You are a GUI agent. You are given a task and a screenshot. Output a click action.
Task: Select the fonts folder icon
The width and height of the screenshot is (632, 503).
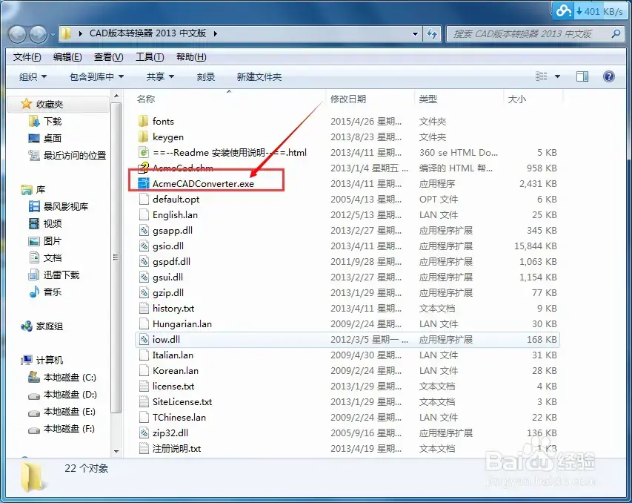tap(144, 121)
